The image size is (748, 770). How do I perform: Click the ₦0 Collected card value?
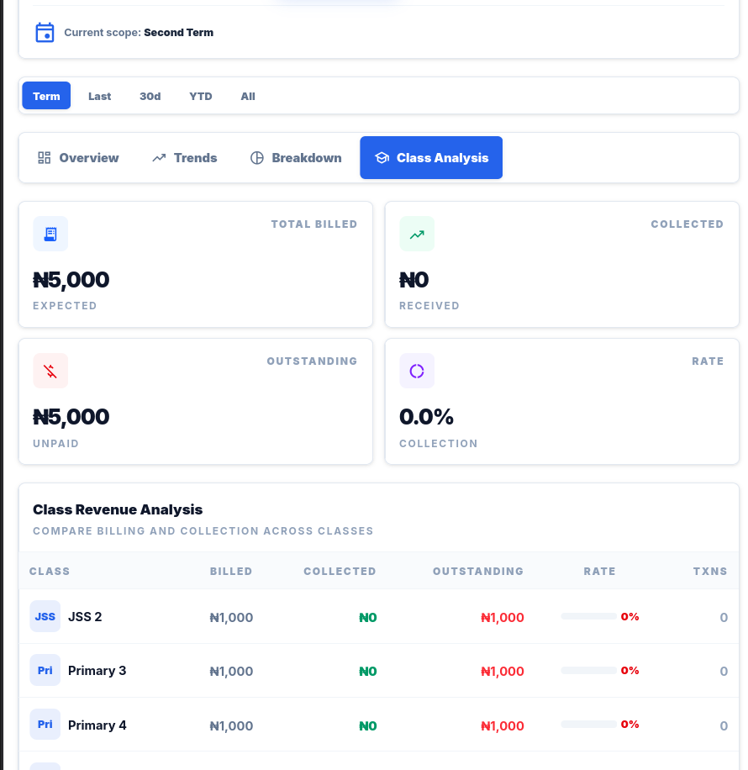click(414, 280)
